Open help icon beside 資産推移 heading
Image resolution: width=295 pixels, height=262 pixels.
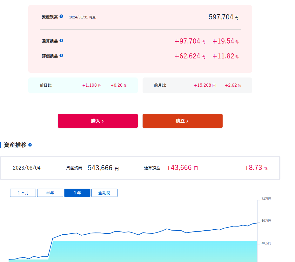[30, 145]
